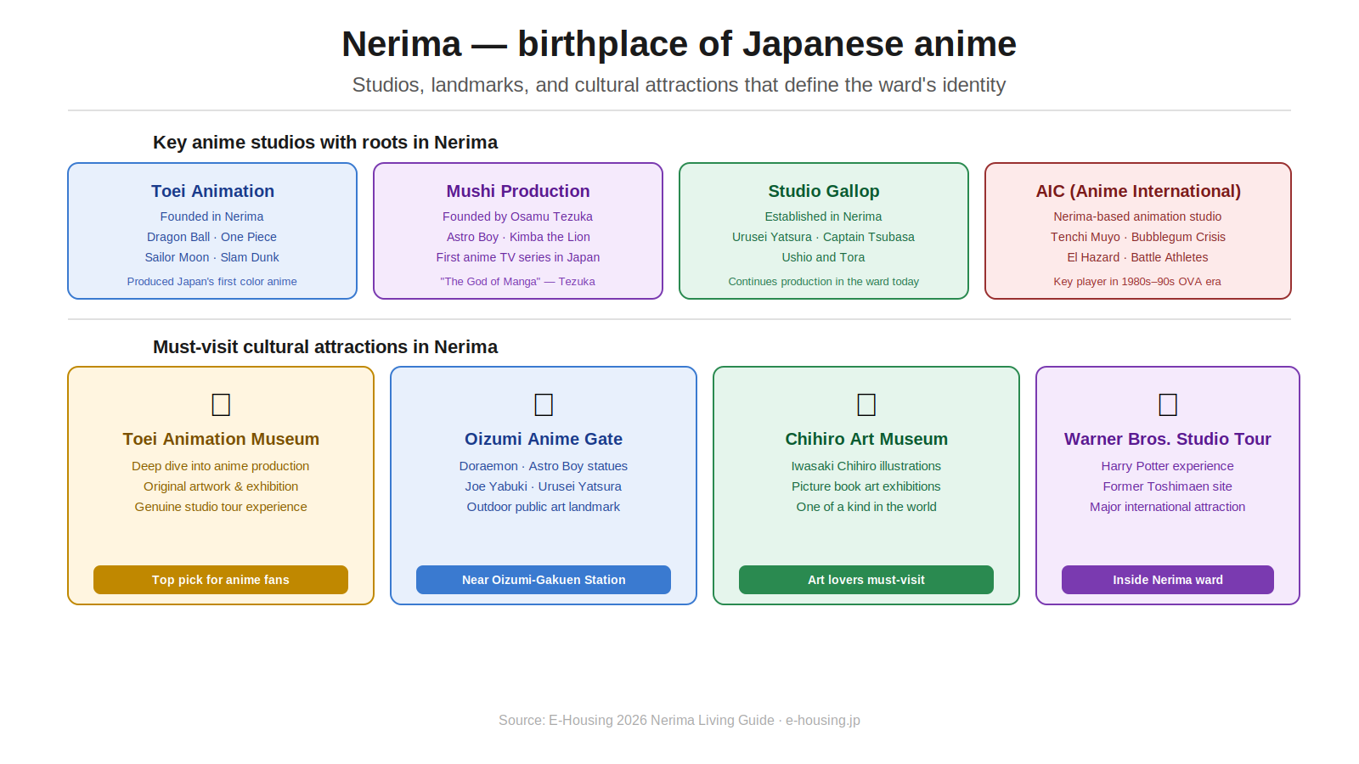Click 'Genuine studio tour experience' line
Screen dimensions: 1359x764
[221, 507]
